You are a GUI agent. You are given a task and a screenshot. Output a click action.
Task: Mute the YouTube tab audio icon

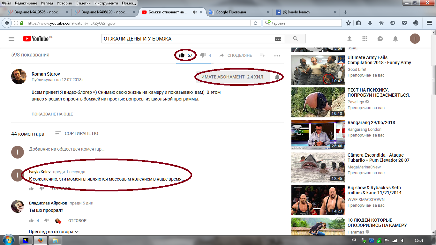click(194, 12)
